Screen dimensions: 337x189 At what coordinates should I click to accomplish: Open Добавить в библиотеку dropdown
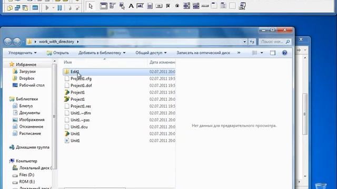click(102, 52)
